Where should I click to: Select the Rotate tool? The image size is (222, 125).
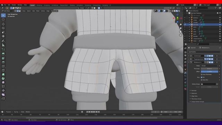(3, 28)
